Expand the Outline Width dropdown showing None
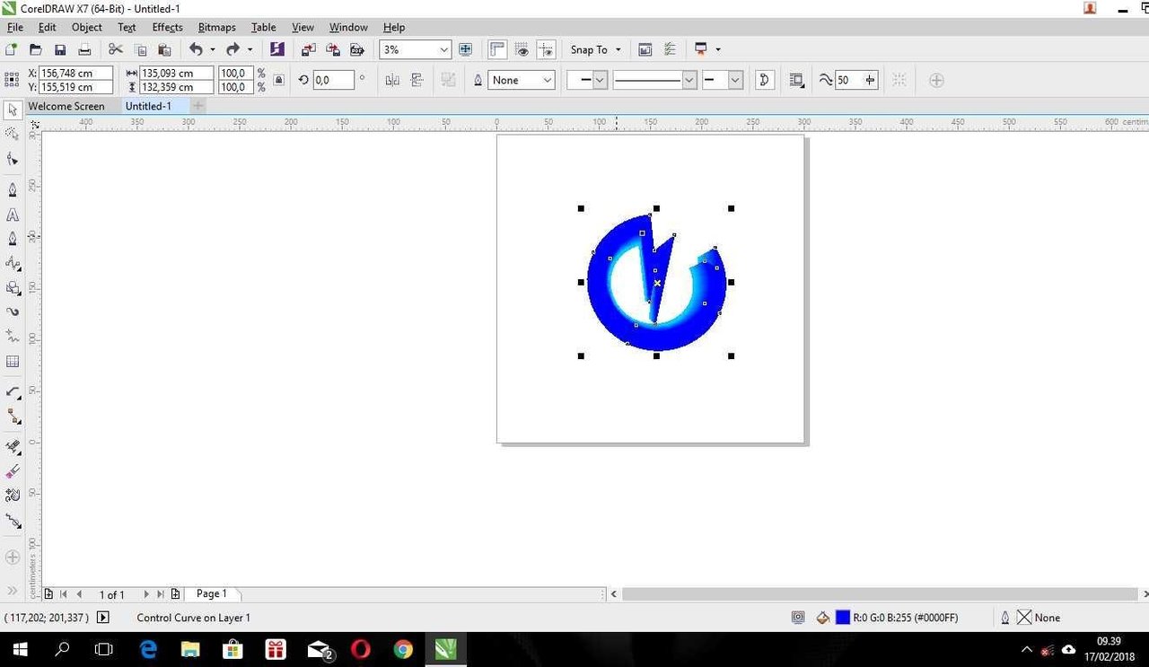1149x667 pixels. [x=547, y=80]
